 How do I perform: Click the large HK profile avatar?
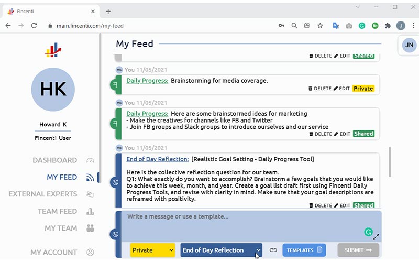click(53, 89)
